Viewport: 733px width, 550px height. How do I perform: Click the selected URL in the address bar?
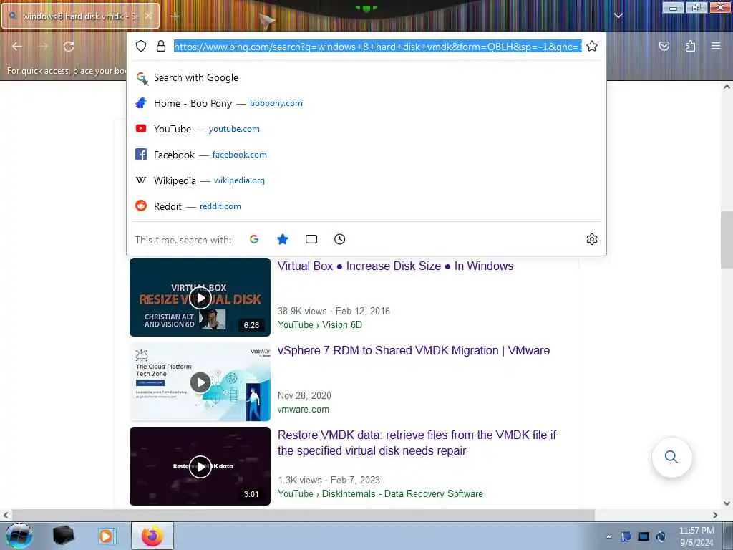pos(378,47)
